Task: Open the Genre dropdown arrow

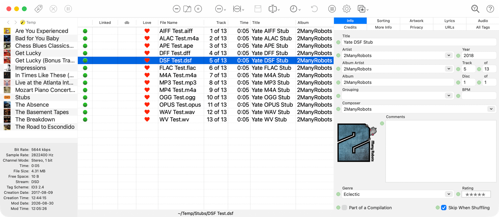Action: click(x=449, y=194)
